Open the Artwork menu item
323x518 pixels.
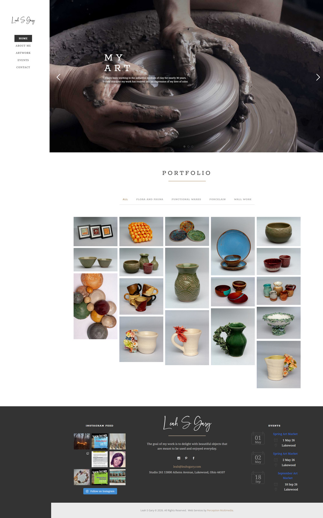[x=23, y=53]
